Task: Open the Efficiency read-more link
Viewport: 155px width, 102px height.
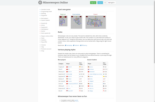Action: [x=84, y=45]
